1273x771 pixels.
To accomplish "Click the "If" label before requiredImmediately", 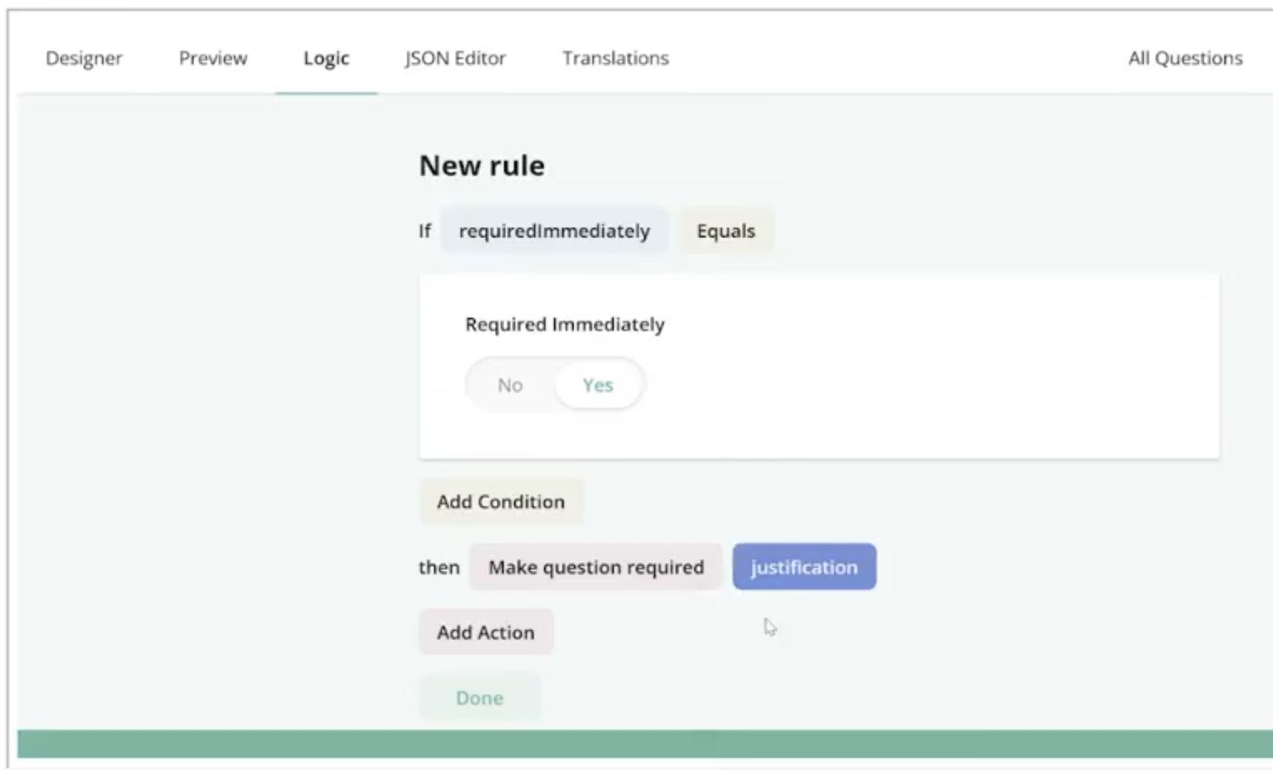I will (x=425, y=231).
